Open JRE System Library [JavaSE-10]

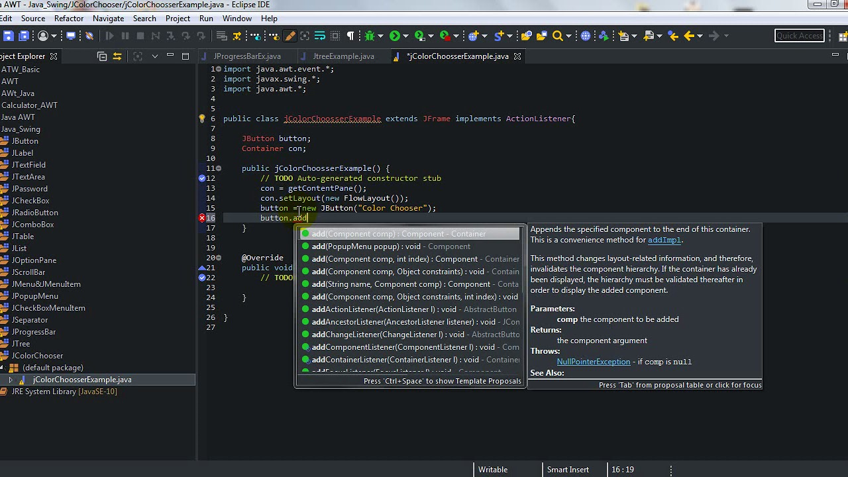64,392
